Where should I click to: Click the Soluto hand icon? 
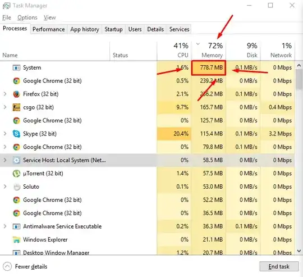pyautogui.click(x=17, y=187)
